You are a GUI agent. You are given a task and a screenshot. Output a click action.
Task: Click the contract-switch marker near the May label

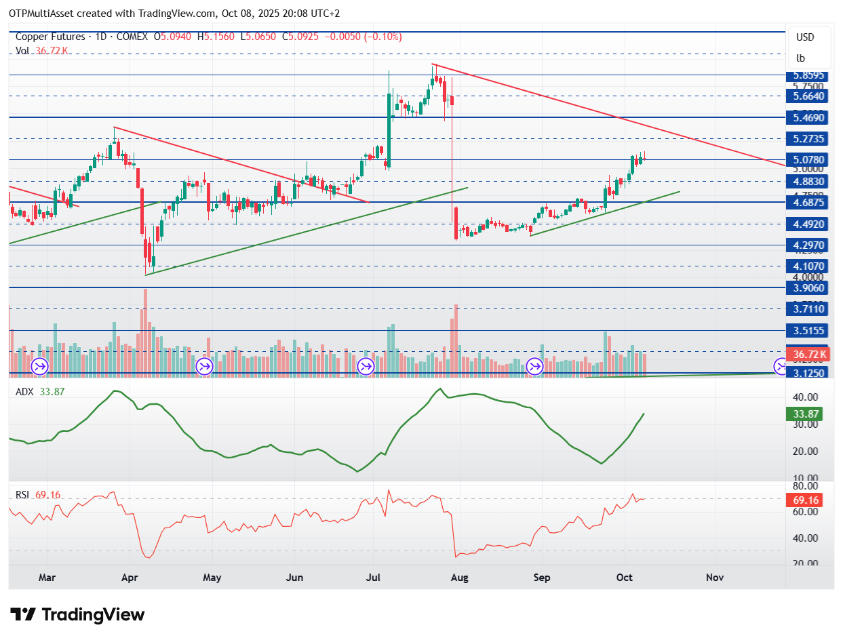click(x=204, y=367)
